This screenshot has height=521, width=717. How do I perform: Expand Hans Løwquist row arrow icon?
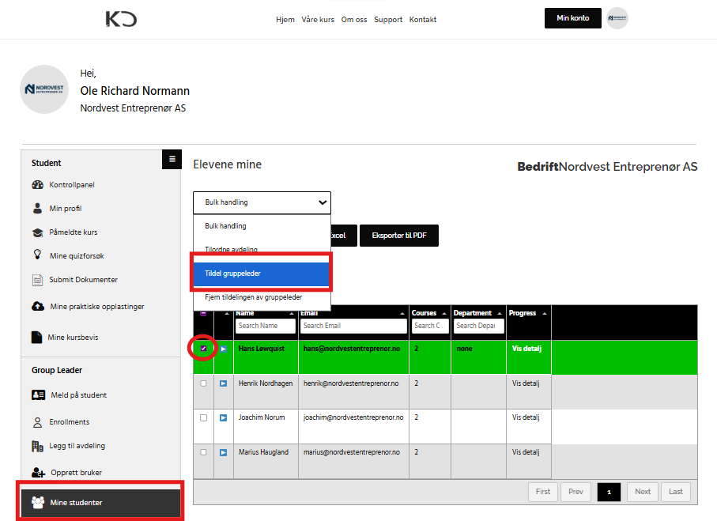pos(224,349)
